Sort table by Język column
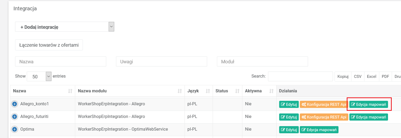The height and width of the screenshot is (138, 401). click(x=198, y=91)
